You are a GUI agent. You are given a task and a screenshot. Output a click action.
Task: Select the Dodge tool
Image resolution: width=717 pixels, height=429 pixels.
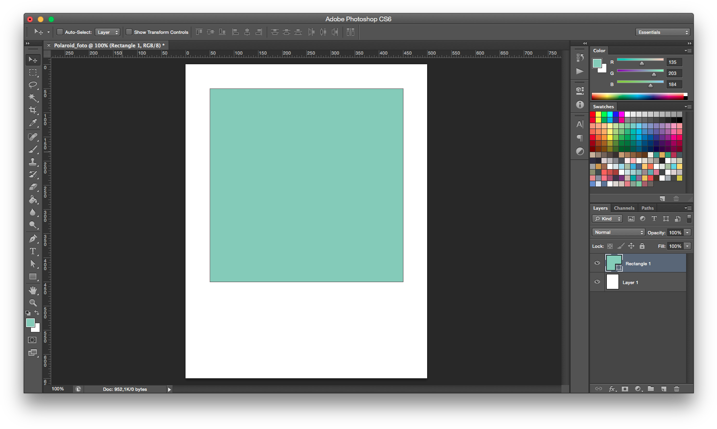(x=33, y=225)
